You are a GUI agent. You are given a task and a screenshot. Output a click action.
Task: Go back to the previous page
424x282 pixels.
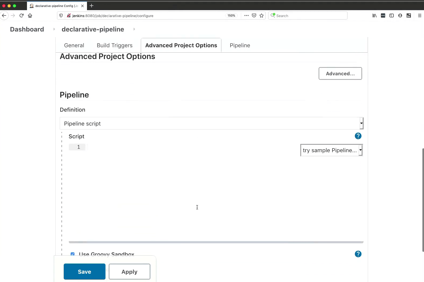[4, 15]
